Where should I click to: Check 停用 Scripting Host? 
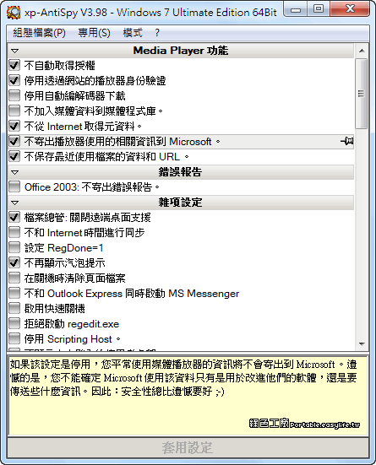14,338
